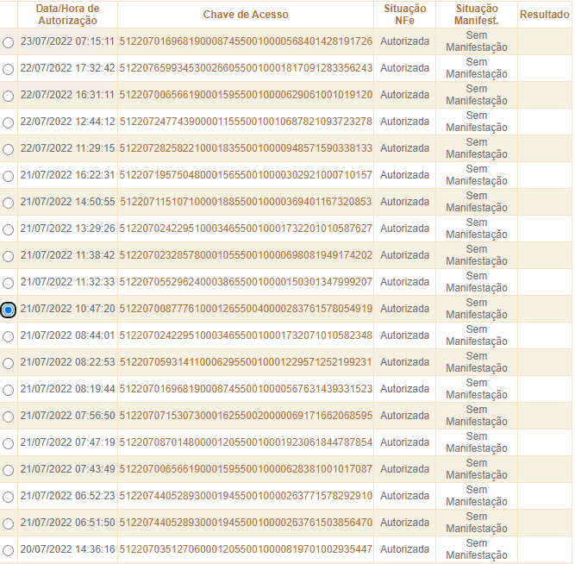Click access key ending in 1578292910
575x564 pixels.
click(x=246, y=496)
